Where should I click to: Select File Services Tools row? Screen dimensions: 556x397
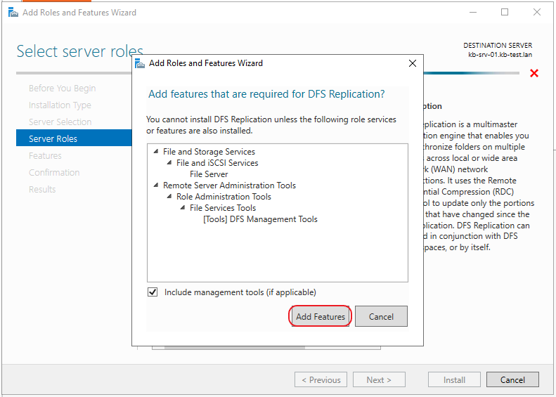click(223, 208)
